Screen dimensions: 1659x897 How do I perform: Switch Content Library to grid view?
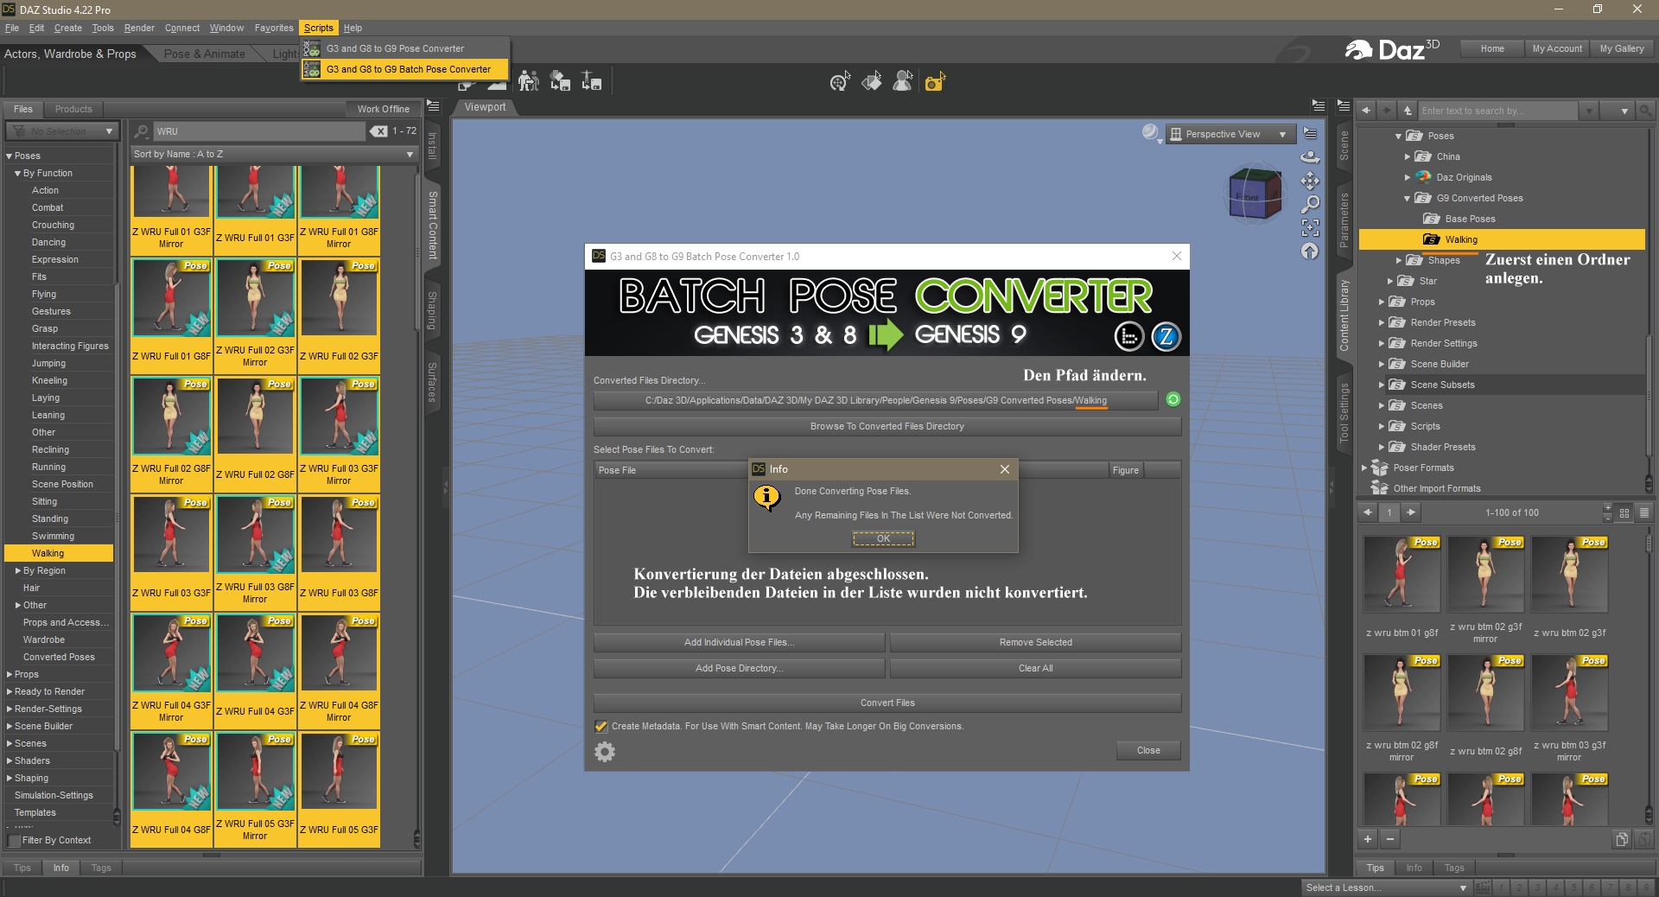[1624, 512]
